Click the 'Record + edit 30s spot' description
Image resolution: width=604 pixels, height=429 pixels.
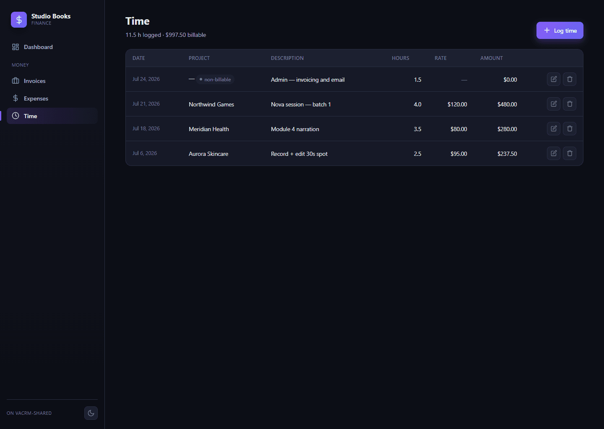point(299,154)
